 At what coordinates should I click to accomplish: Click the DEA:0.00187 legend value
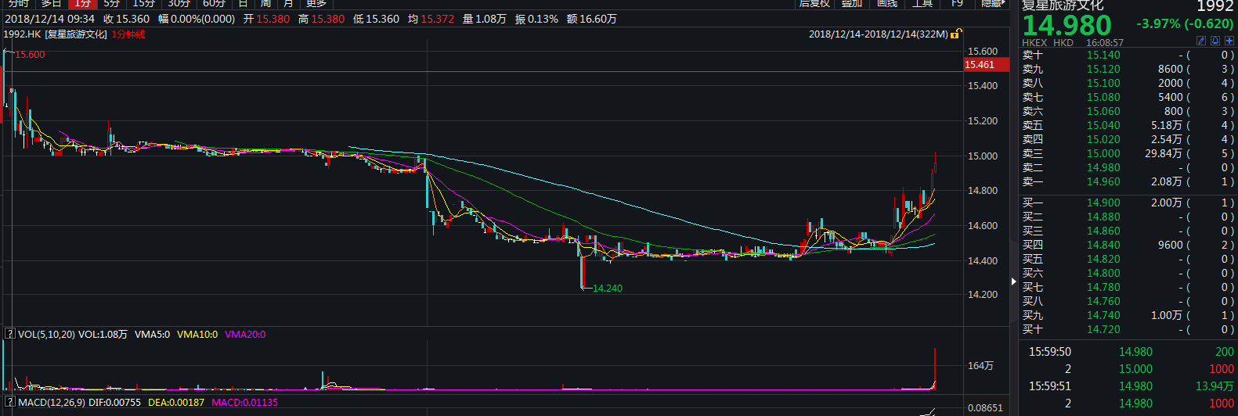176,403
